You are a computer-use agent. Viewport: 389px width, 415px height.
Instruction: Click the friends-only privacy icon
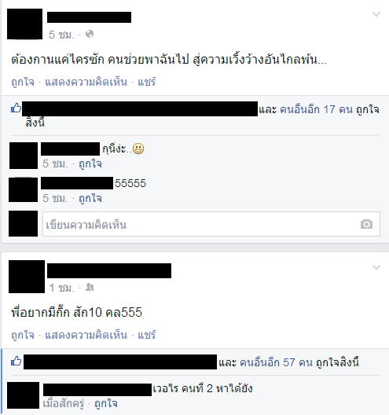[x=90, y=287]
